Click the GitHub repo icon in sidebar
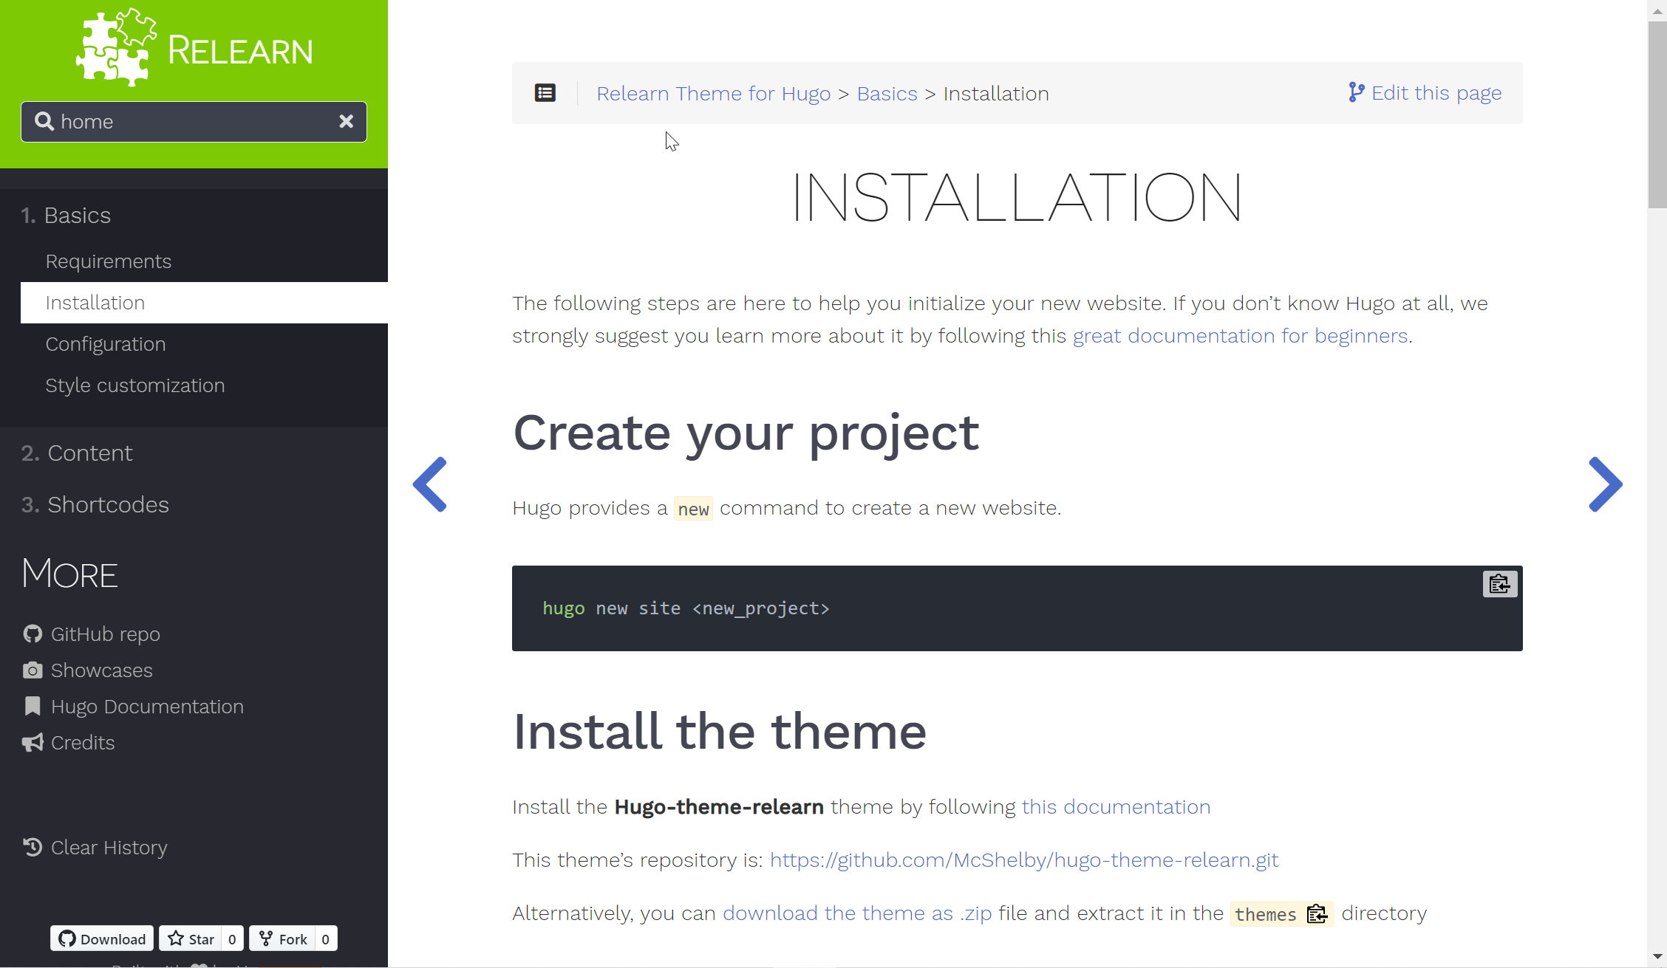Screen dimensions: 1667x968 33,634
